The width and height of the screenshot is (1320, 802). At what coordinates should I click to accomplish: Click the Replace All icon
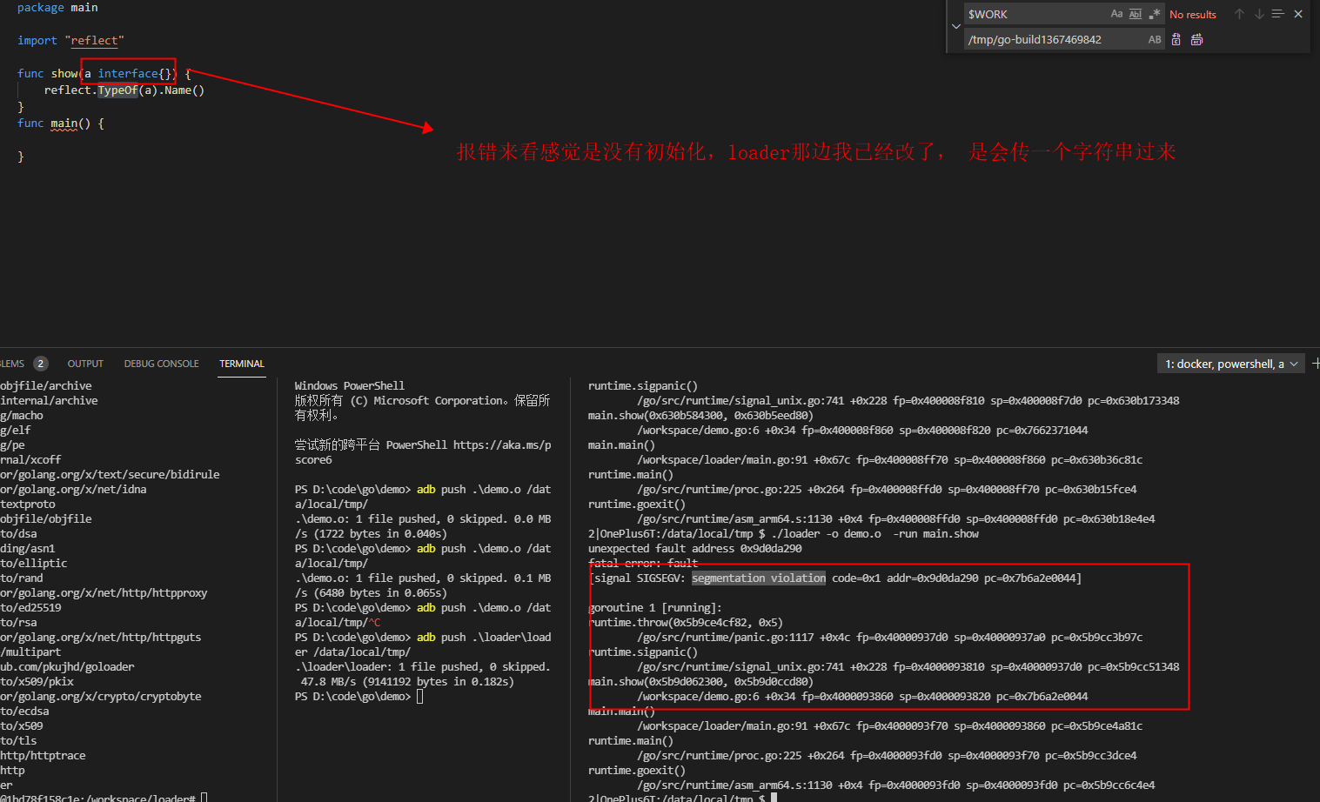coord(1197,39)
